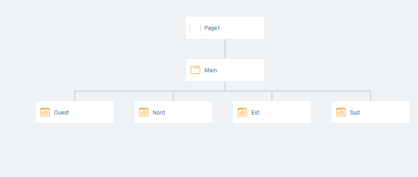Select the Sud text label

tap(355, 113)
